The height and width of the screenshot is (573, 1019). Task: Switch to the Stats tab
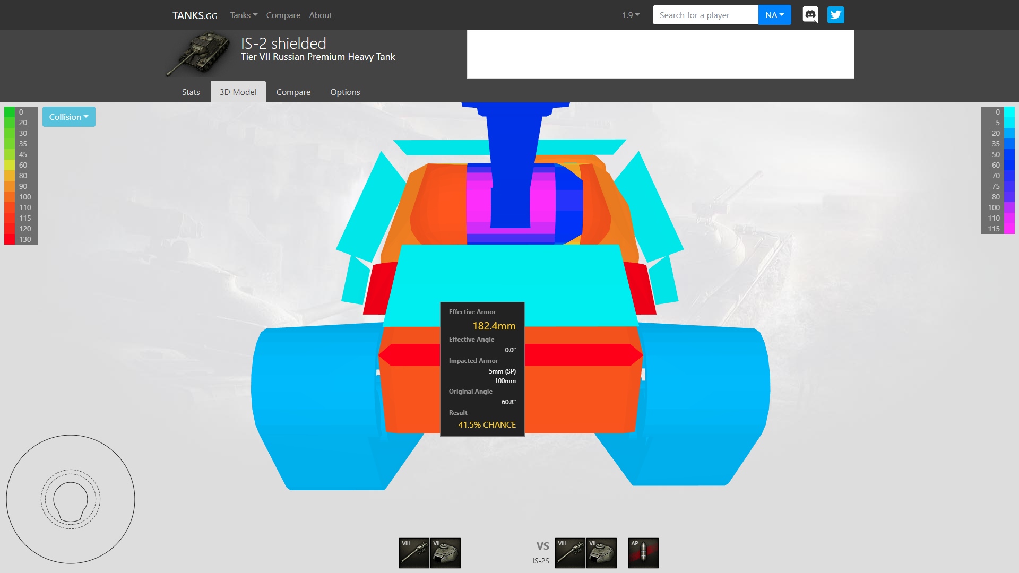pyautogui.click(x=191, y=92)
